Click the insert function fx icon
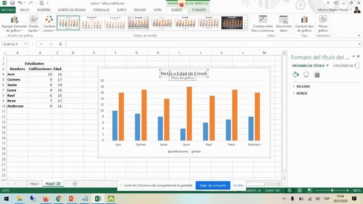This screenshot has height=204, width=363. click(61, 44)
